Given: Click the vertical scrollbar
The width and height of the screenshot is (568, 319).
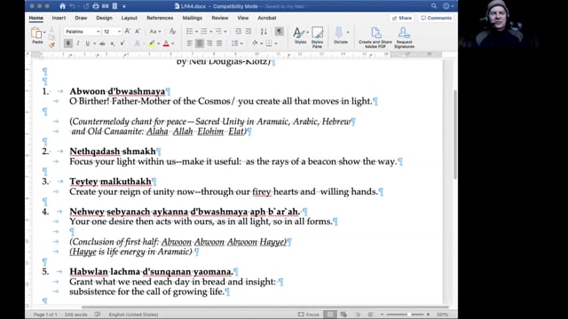Looking at the screenshot, I should click(x=454, y=134).
